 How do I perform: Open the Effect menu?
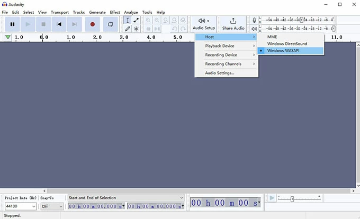(115, 12)
